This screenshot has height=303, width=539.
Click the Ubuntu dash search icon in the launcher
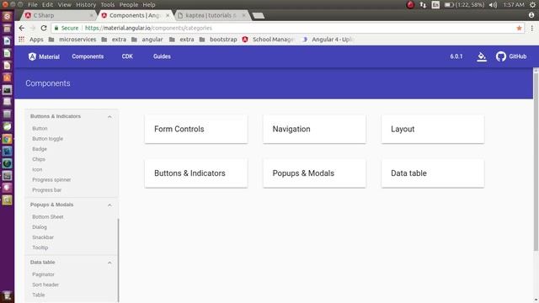[x=8, y=17]
